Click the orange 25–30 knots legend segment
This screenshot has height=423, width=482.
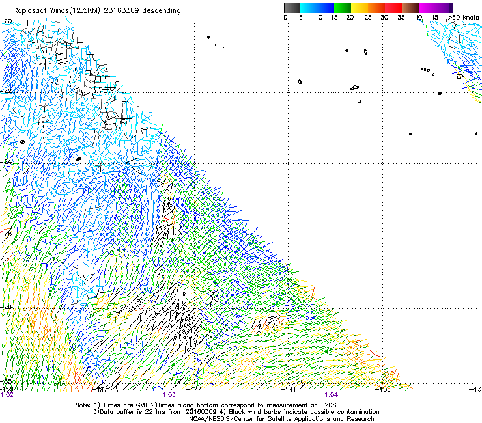coord(376,8)
